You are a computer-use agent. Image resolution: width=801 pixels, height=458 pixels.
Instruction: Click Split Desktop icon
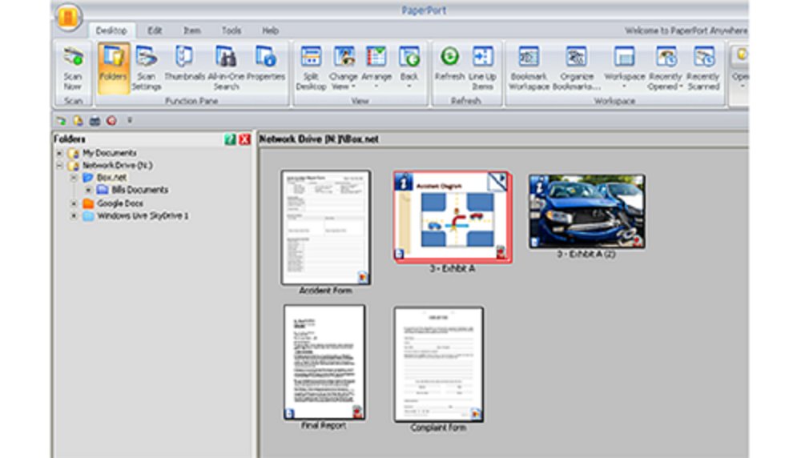point(311,68)
